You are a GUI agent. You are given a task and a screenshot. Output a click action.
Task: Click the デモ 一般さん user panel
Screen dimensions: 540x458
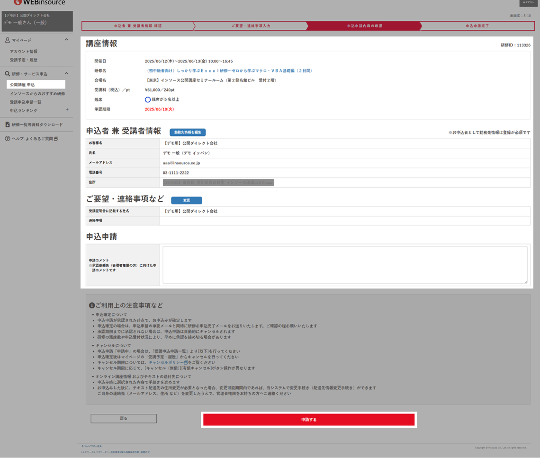pos(37,21)
